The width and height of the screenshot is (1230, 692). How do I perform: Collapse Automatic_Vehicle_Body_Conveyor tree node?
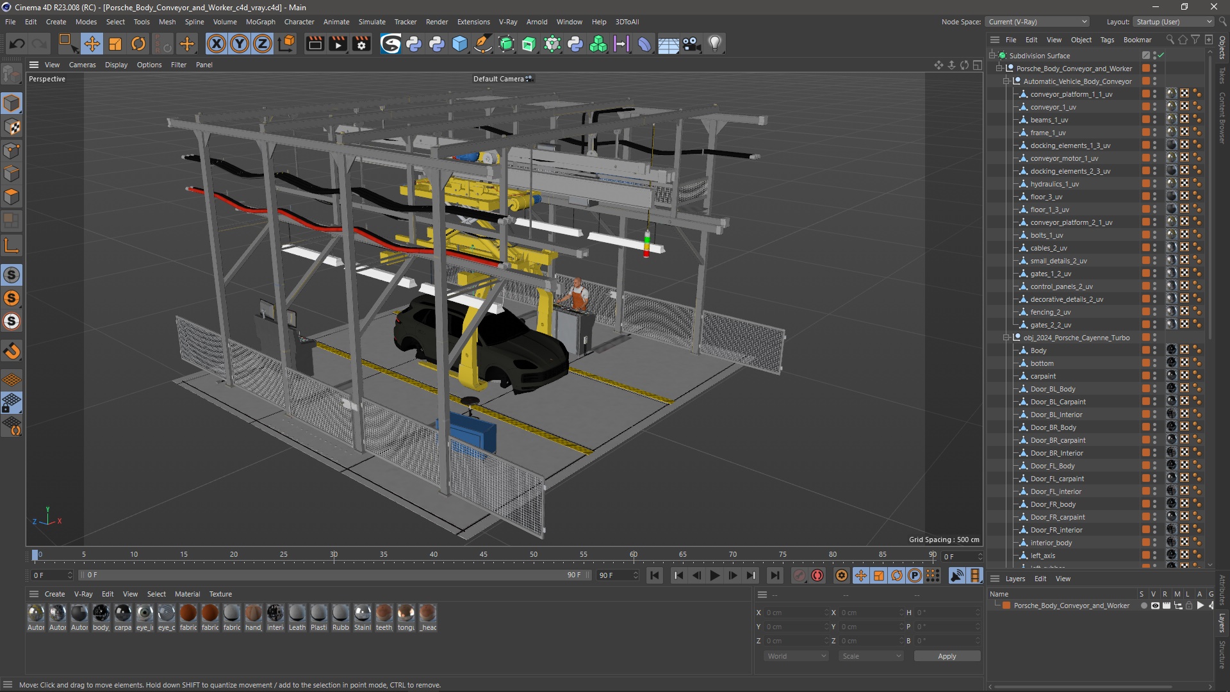(1006, 81)
